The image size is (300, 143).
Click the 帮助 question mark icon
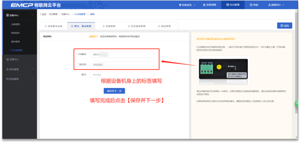(x=251, y=5)
